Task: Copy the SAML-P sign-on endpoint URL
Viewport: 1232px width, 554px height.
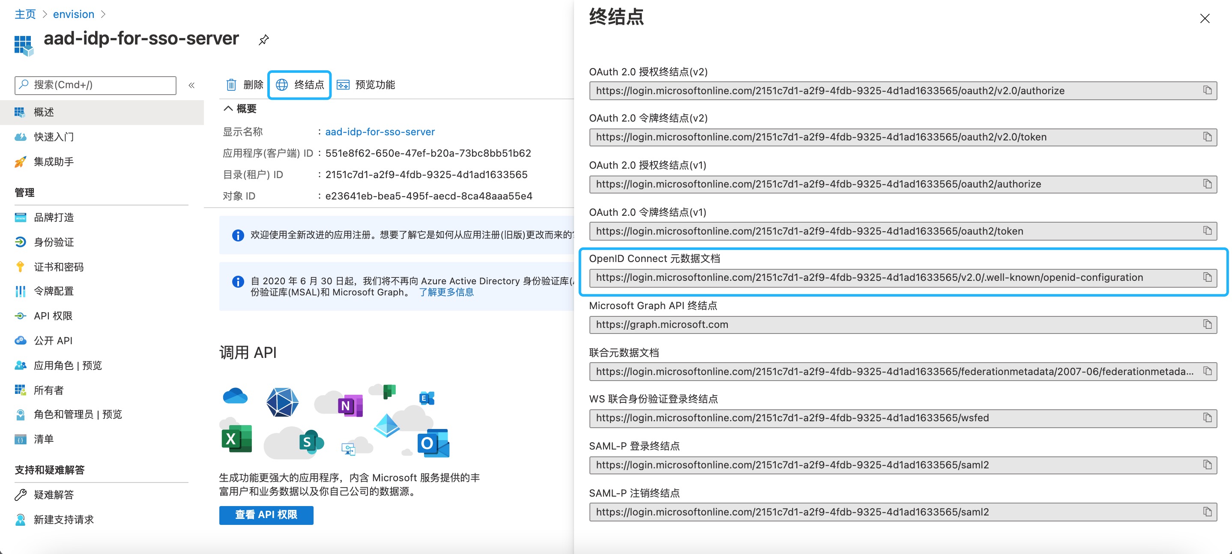Action: [1207, 465]
